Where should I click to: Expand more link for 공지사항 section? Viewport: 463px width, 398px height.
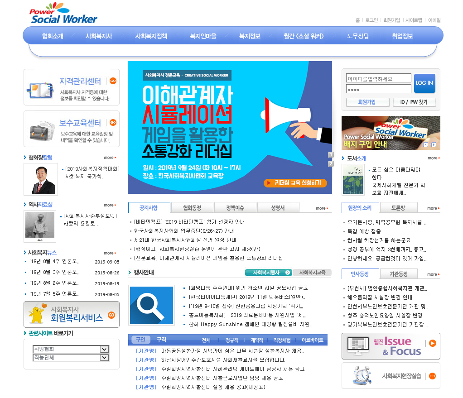click(x=322, y=208)
